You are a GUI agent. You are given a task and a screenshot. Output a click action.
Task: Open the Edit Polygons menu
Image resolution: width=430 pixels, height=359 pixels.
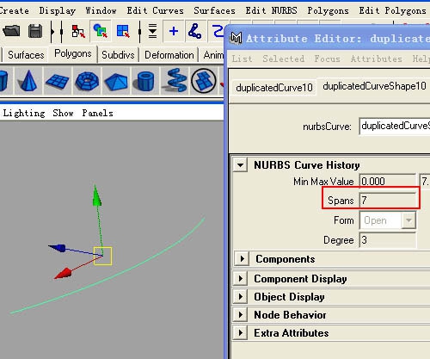(x=392, y=11)
